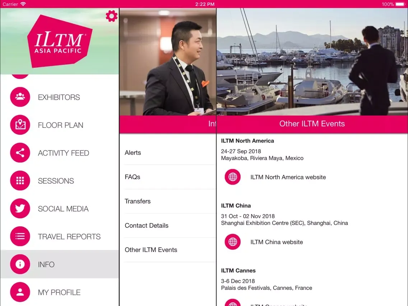This screenshot has width=408, height=306.
Task: Tap the ILTM Cannes heading
Action: pos(238,270)
